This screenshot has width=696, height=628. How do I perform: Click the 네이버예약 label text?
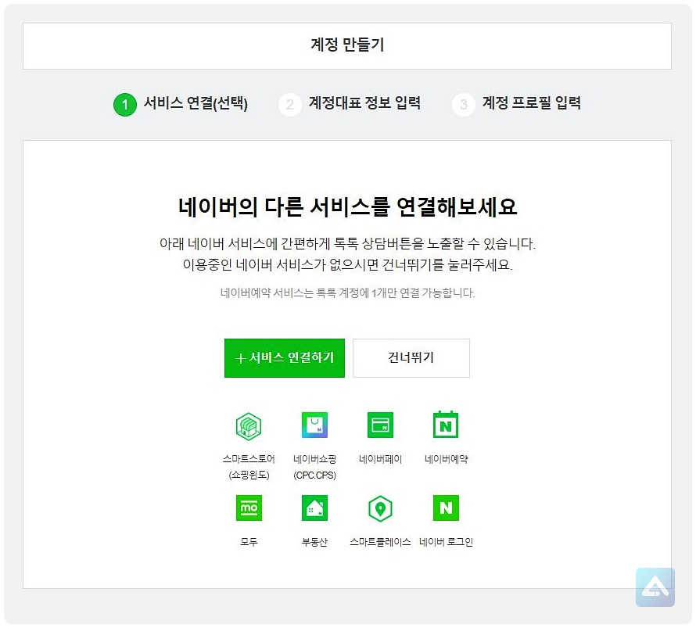click(x=446, y=459)
